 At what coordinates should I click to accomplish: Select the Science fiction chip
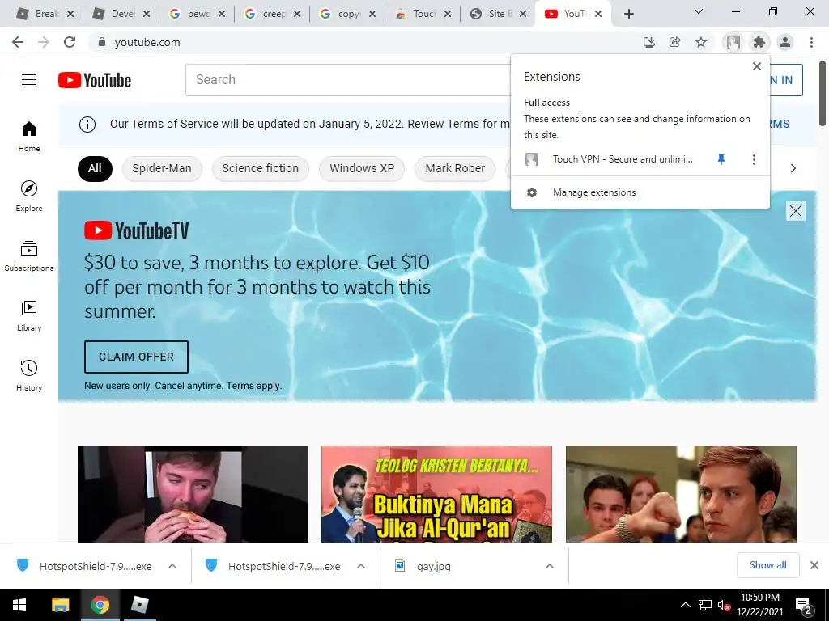click(260, 168)
